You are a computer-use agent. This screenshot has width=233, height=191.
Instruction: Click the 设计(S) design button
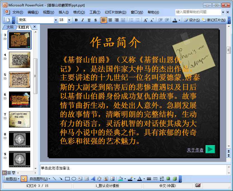[x=192, y=20]
